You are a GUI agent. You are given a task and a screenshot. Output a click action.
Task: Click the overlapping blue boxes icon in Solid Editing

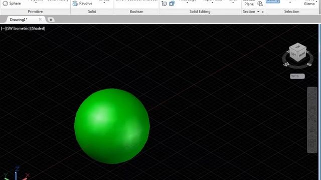pyautogui.click(x=172, y=3)
